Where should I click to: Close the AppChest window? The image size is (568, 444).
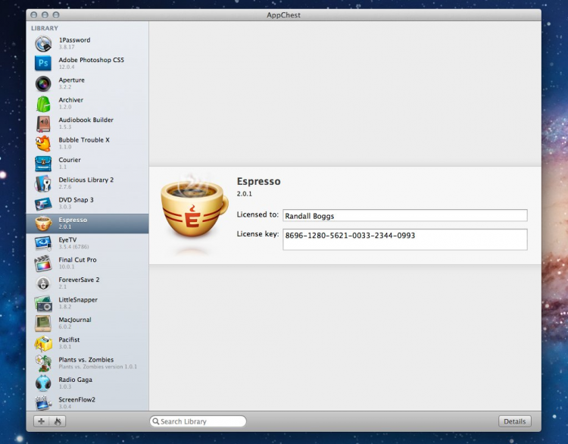(33, 15)
